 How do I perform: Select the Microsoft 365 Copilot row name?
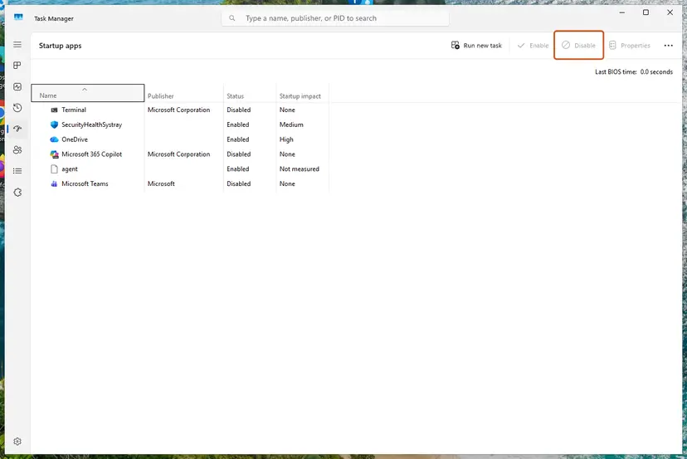pos(91,154)
